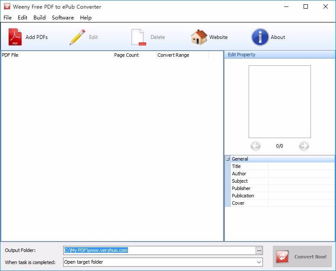Click the blank PDF page preview thumbnail
Image resolution: width=336 pixels, height=271 pixels.
280,102
